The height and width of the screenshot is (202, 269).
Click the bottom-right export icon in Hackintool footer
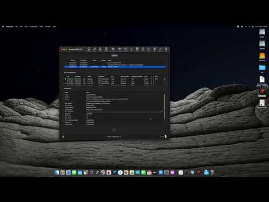165,137
